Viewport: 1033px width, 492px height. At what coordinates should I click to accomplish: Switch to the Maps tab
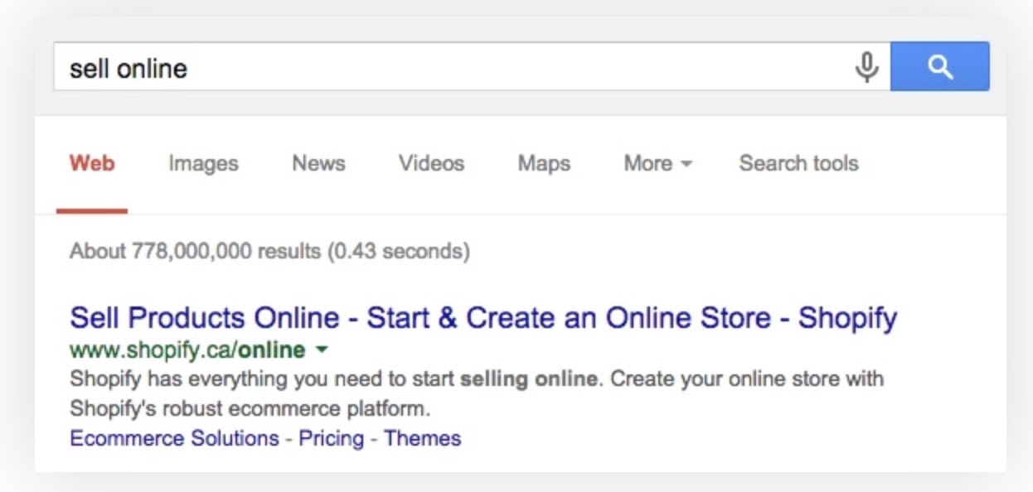click(x=544, y=164)
